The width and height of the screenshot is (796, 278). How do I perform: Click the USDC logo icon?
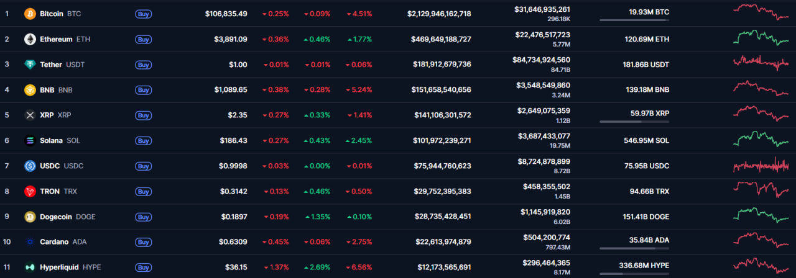pos(30,166)
